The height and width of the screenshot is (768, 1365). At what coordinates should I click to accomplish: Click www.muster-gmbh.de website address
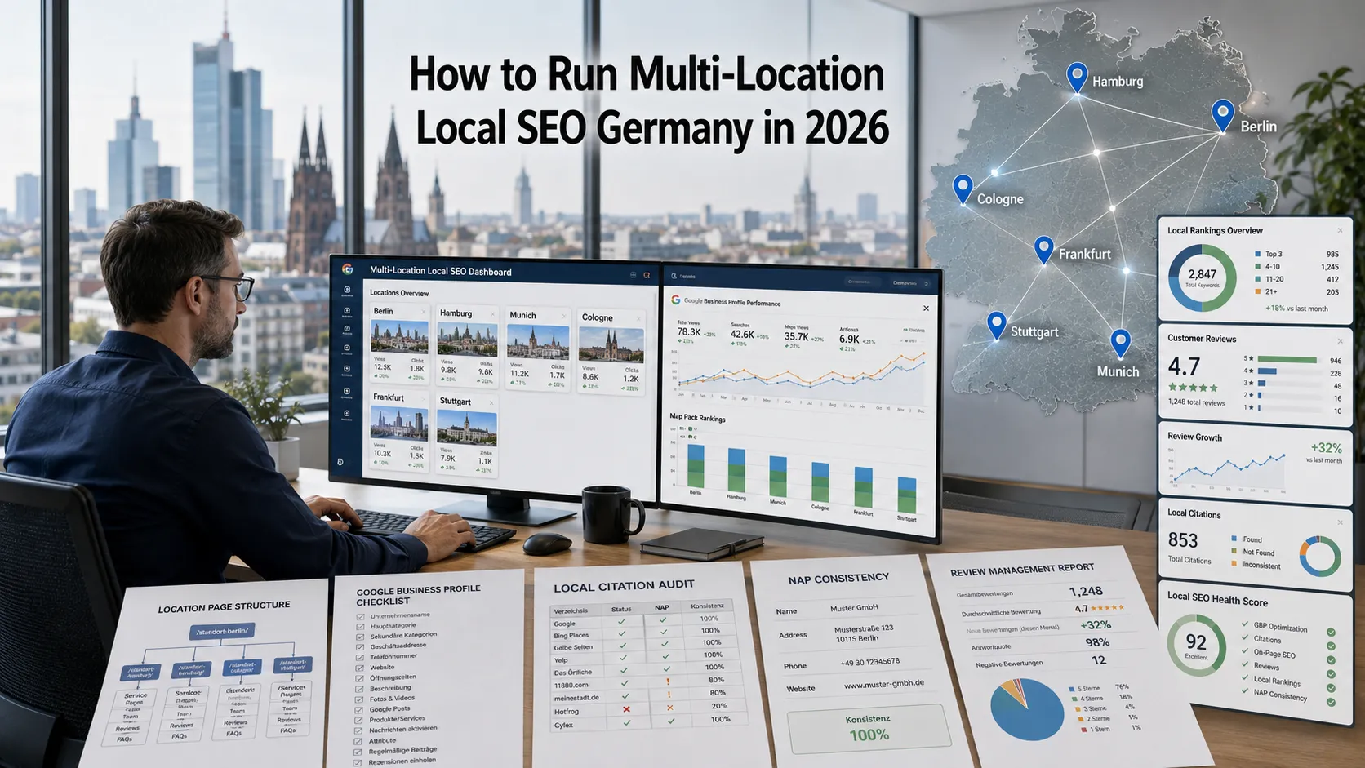883,685
